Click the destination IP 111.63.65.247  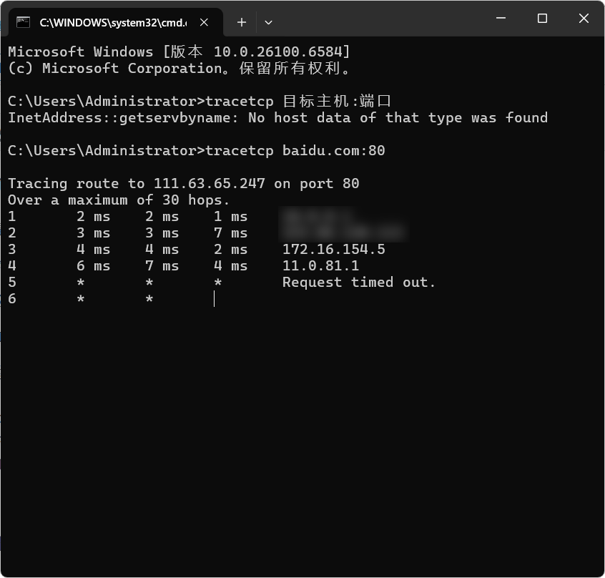(209, 183)
